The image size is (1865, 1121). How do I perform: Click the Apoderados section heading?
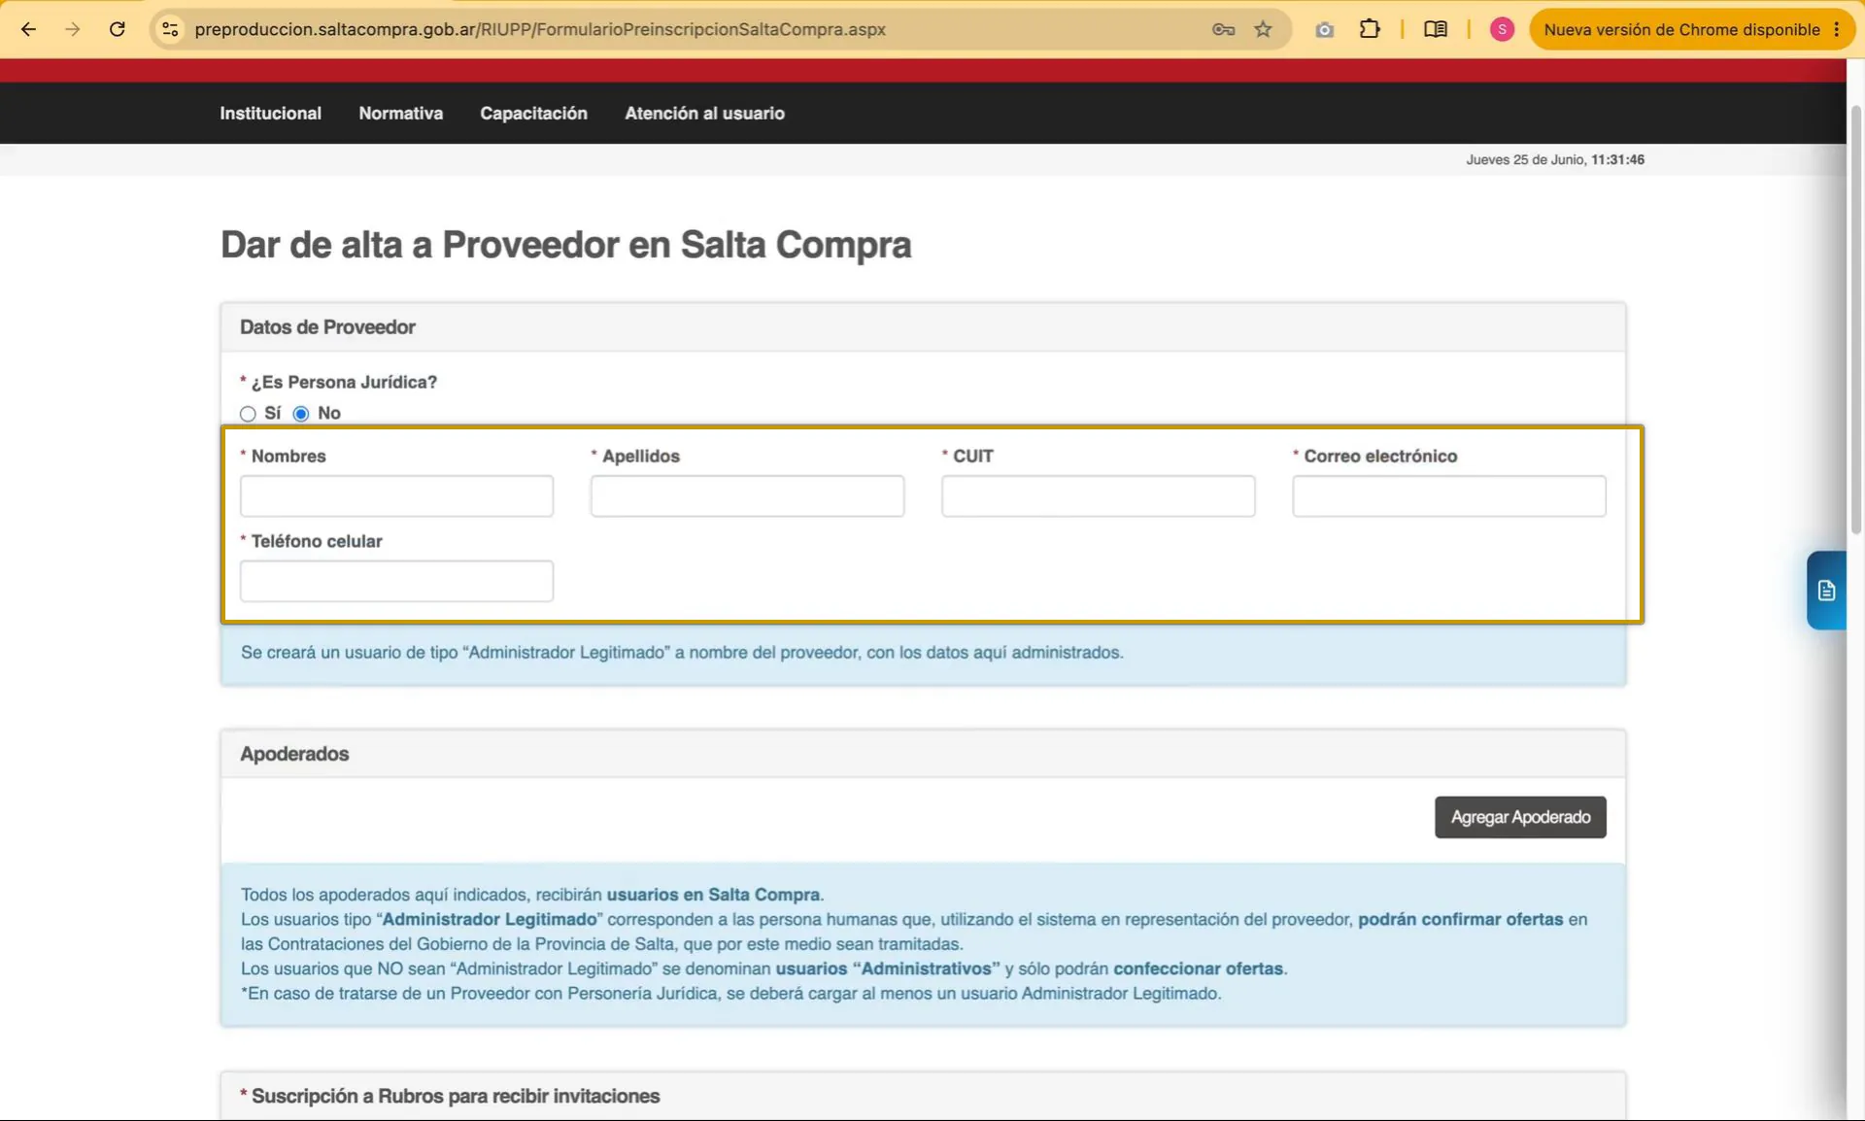click(x=294, y=754)
